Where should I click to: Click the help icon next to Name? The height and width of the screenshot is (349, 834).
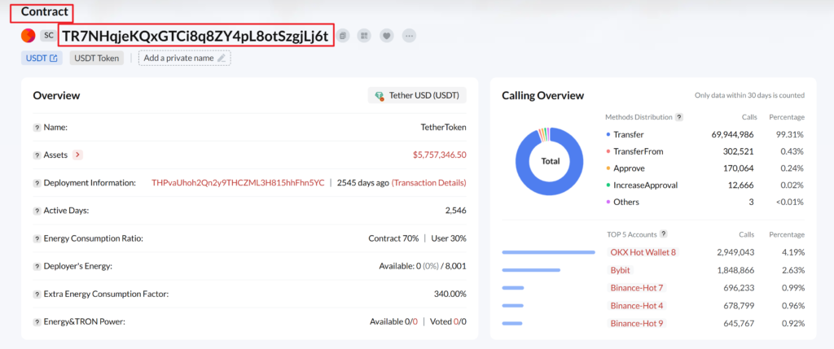point(37,128)
